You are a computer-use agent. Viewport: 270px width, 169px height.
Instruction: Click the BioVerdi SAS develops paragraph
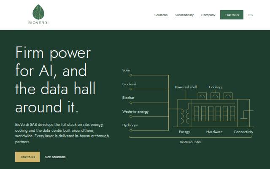62,133
